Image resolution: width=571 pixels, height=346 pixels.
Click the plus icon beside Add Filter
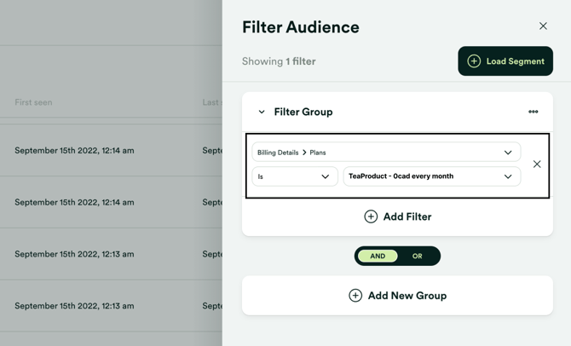pyautogui.click(x=371, y=216)
